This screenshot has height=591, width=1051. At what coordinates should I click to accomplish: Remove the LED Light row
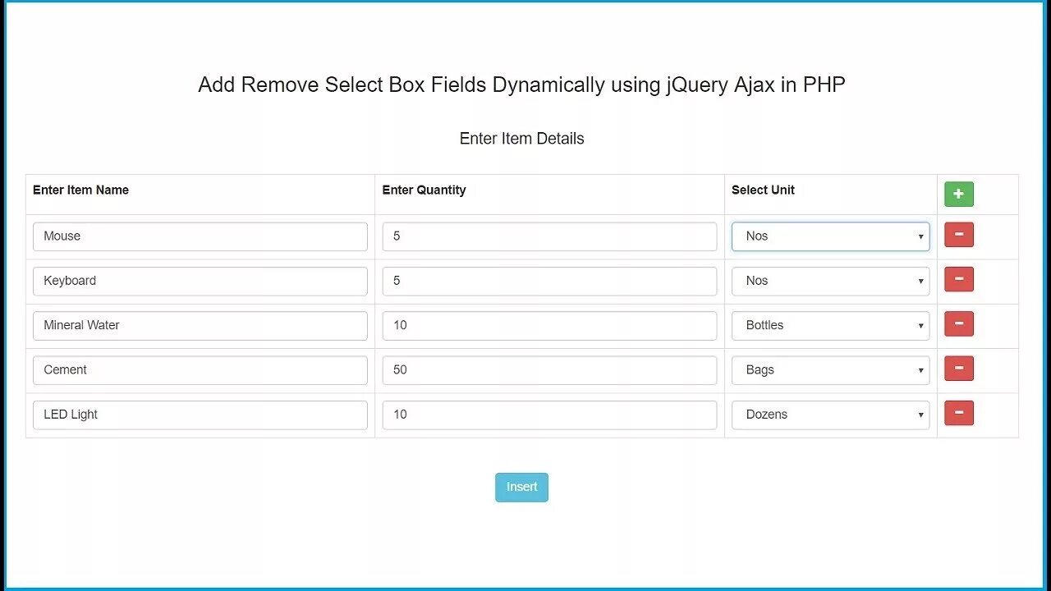point(958,413)
